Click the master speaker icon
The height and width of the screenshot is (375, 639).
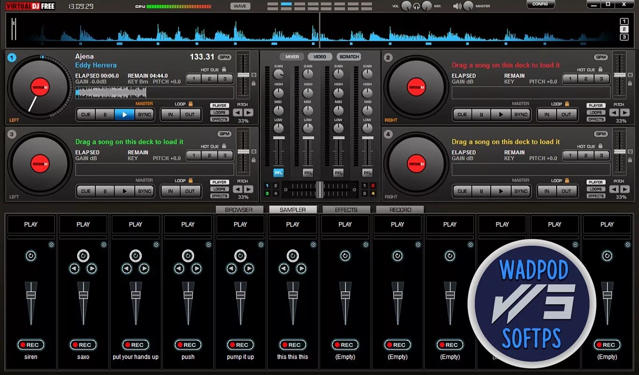(457, 6)
